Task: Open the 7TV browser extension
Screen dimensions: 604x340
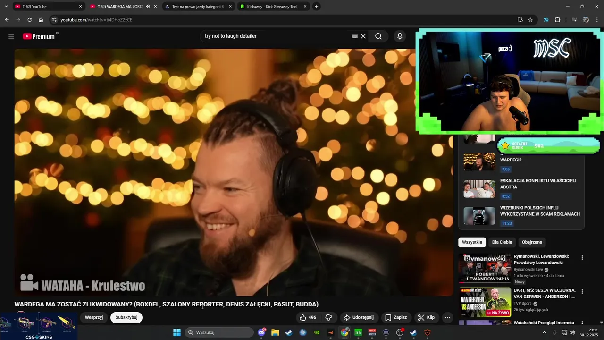Action: coord(546,20)
